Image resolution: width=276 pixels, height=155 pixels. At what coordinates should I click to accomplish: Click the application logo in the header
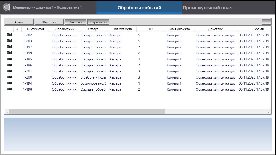pyautogui.click(x=7, y=7)
